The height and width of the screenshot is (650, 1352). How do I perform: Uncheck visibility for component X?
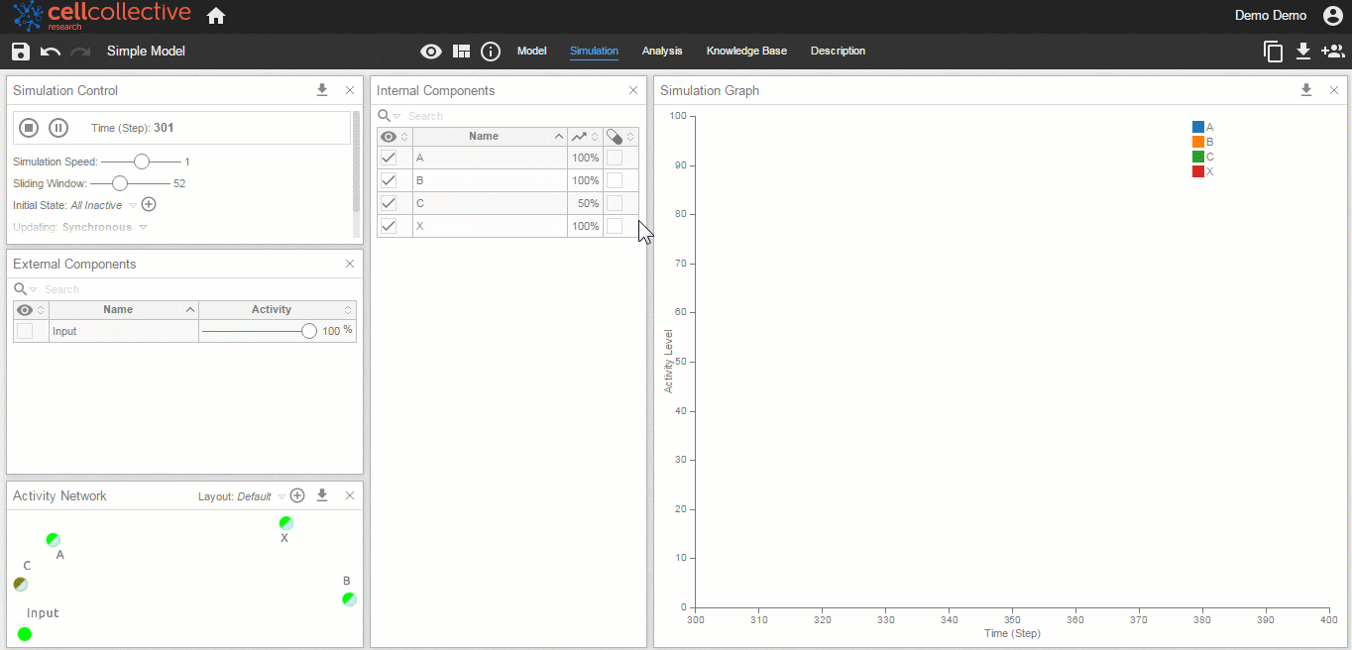point(389,226)
